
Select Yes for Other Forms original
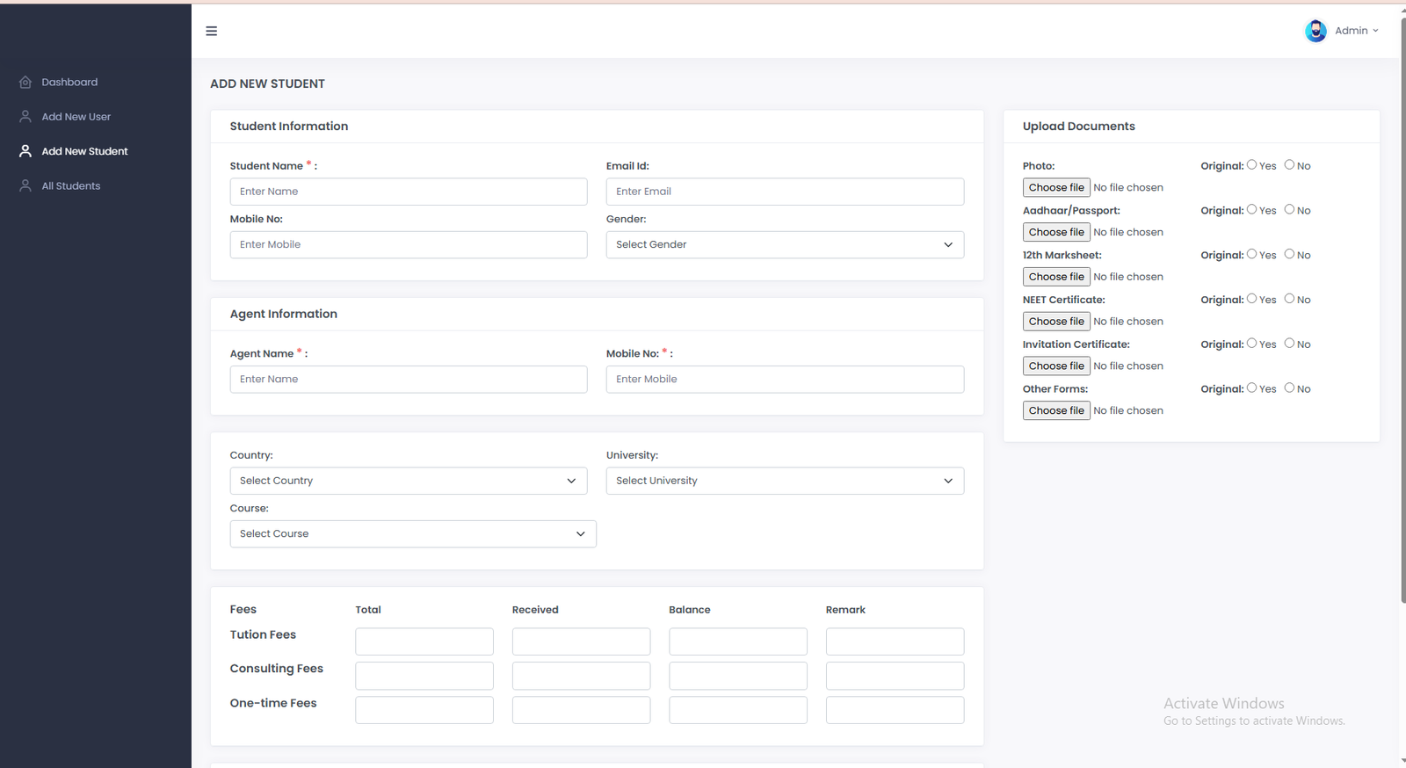click(1252, 388)
